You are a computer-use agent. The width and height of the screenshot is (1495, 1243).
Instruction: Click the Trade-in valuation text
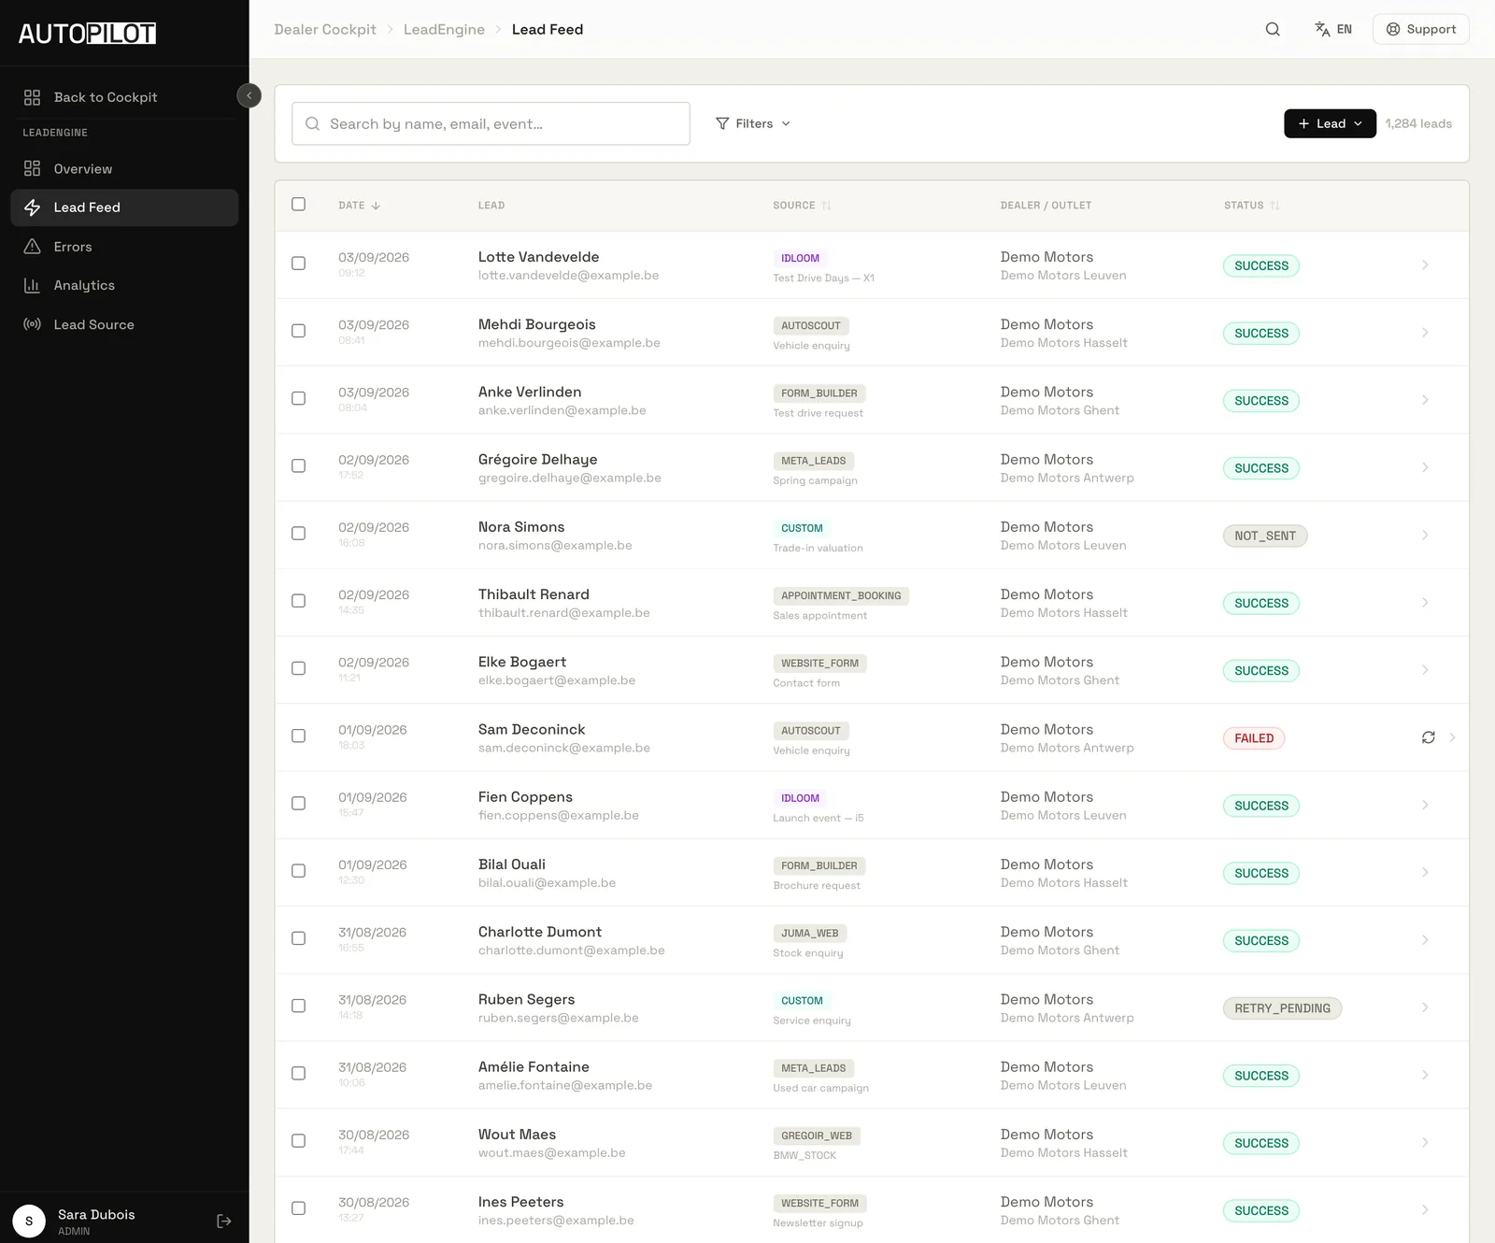pos(818,548)
